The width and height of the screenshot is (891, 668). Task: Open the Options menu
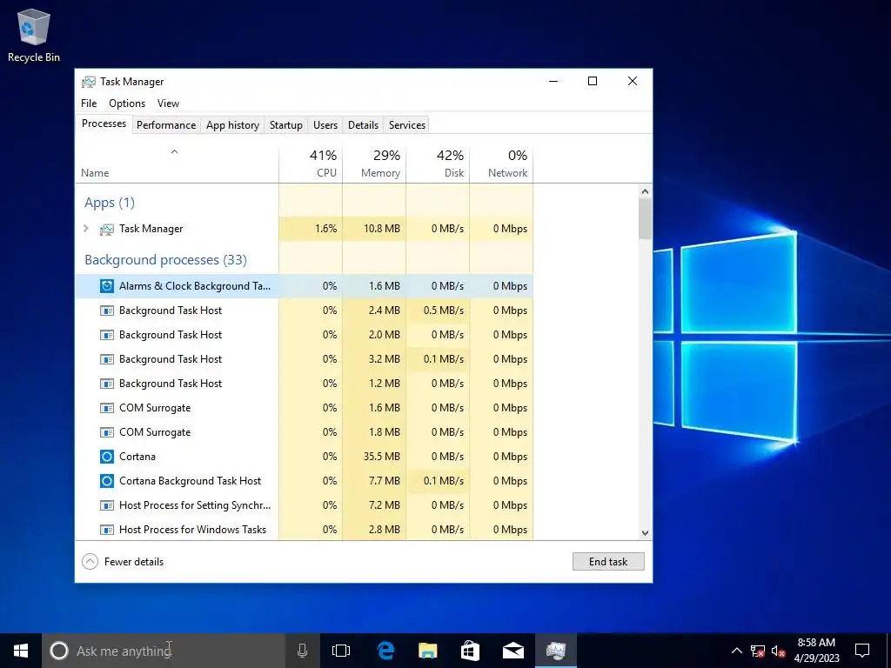pyautogui.click(x=127, y=104)
